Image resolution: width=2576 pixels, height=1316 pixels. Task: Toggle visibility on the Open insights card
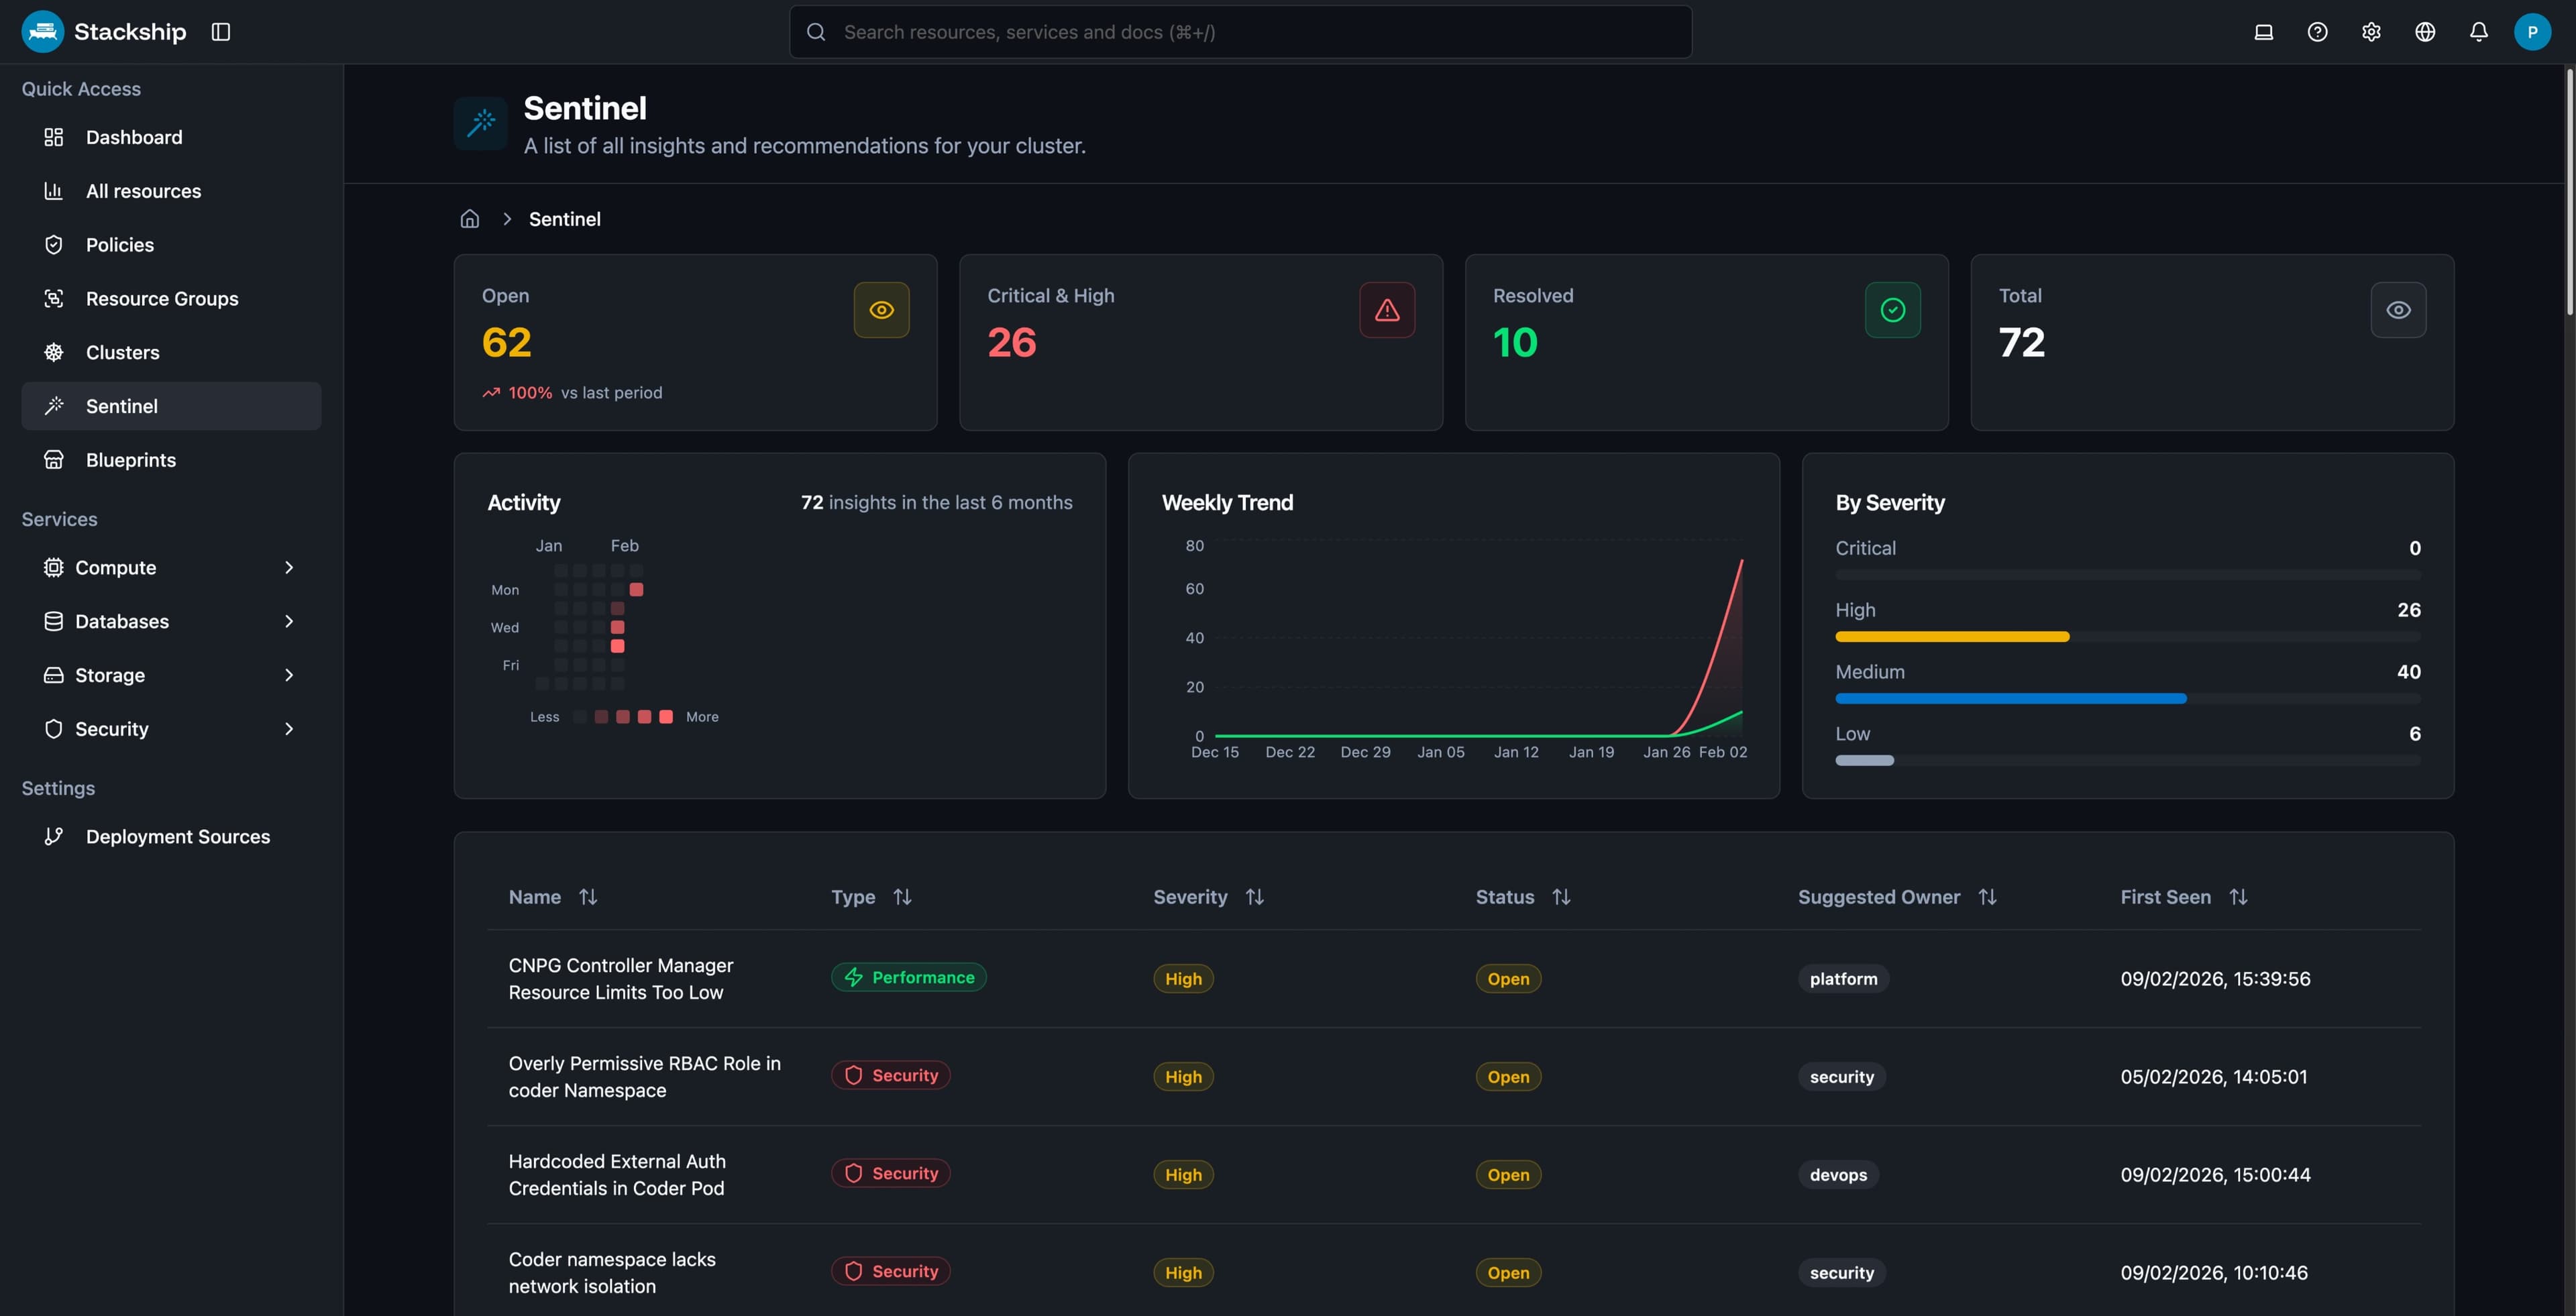pyautogui.click(x=881, y=310)
